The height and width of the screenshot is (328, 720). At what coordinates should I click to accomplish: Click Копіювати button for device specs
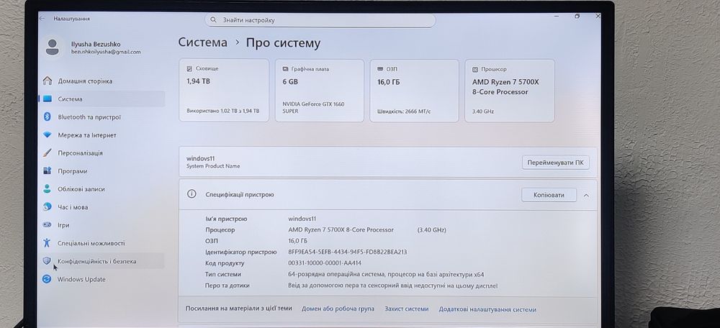pos(549,195)
